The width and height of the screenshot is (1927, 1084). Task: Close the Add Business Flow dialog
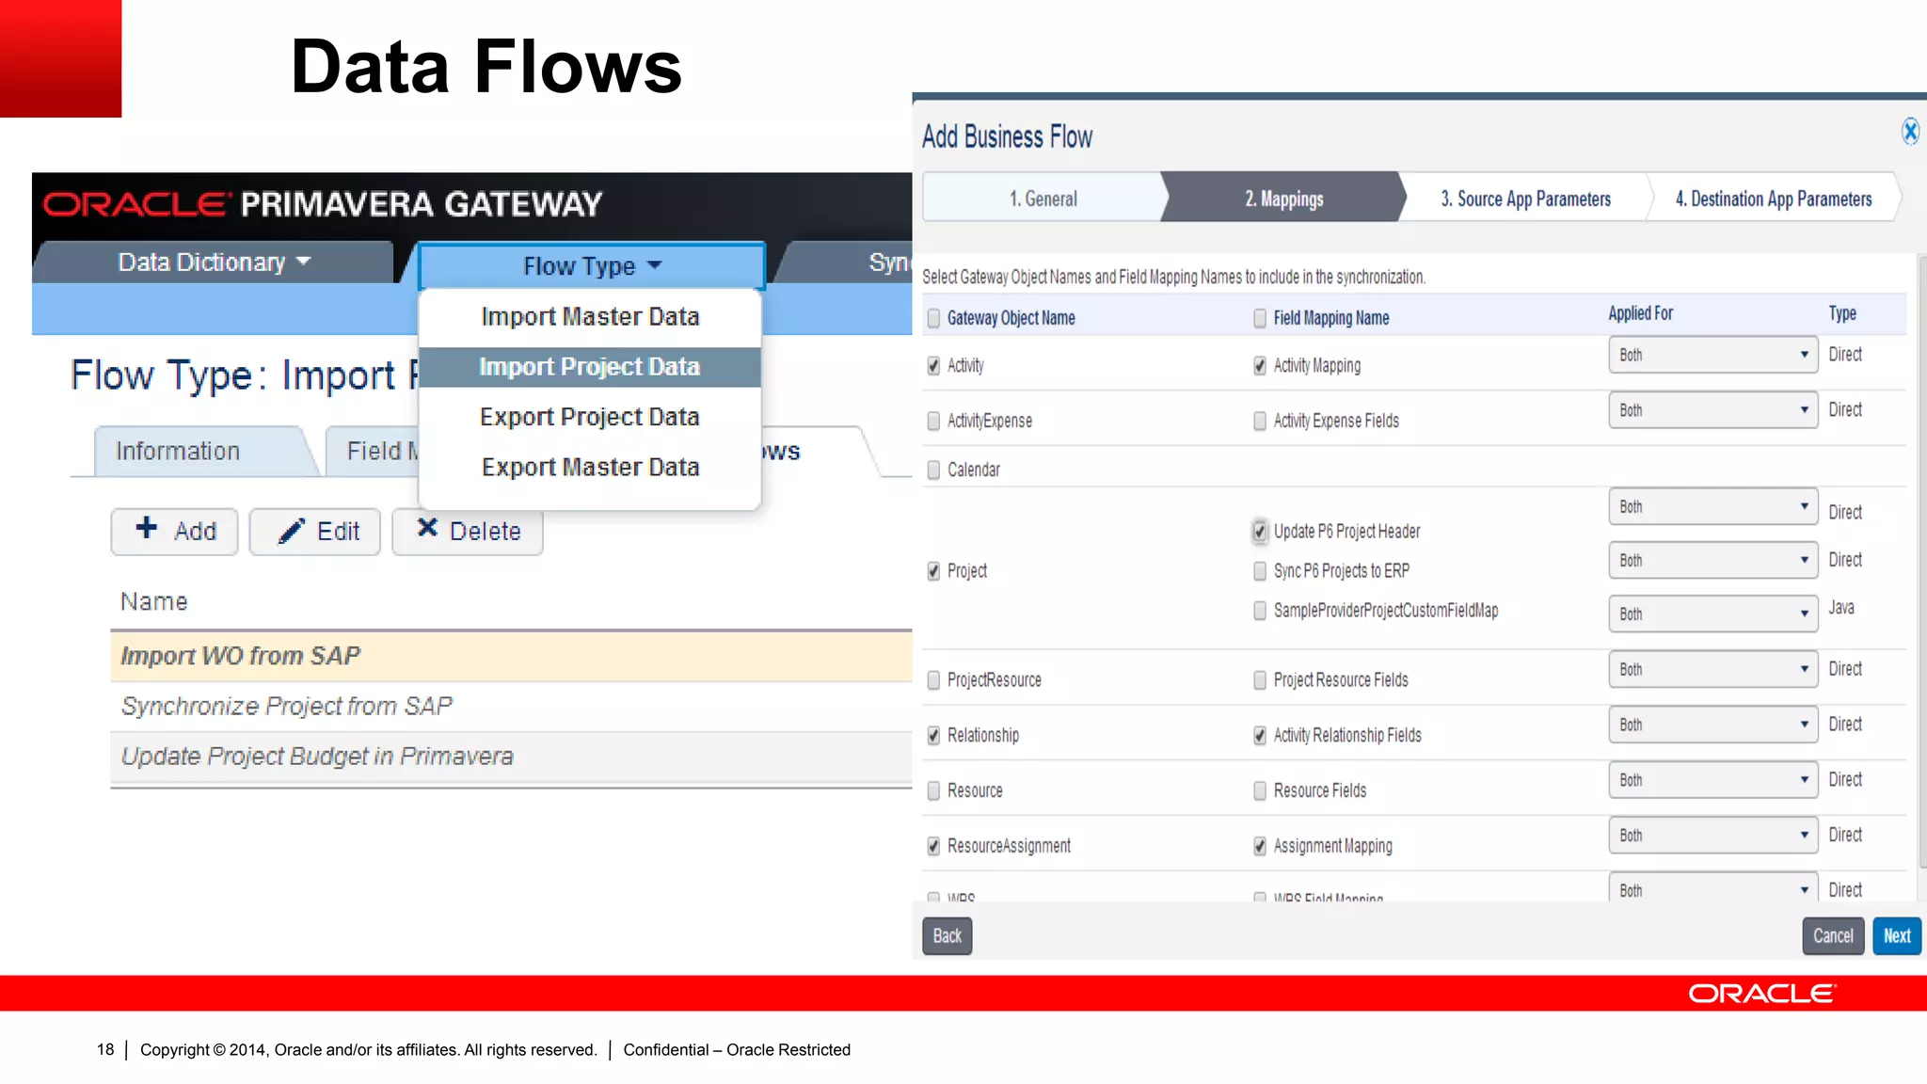click(x=1909, y=132)
